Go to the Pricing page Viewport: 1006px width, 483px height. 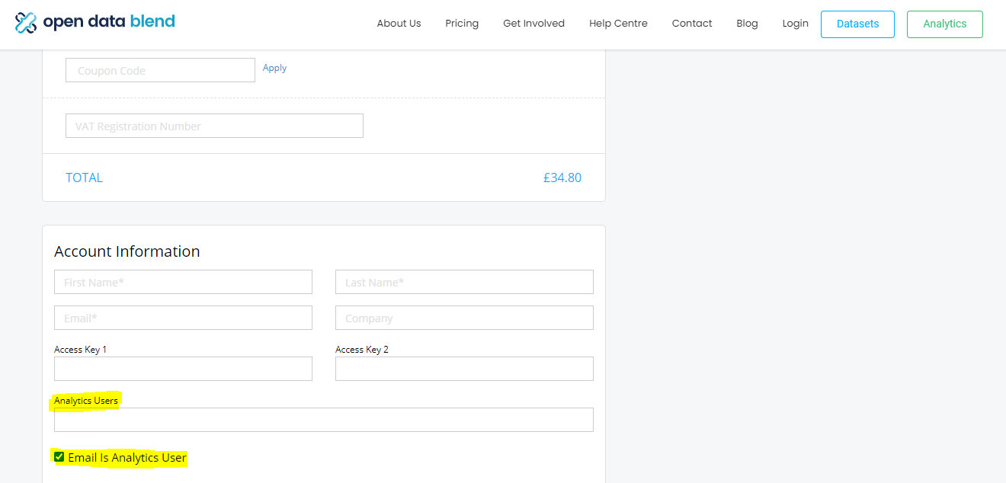[x=462, y=24]
